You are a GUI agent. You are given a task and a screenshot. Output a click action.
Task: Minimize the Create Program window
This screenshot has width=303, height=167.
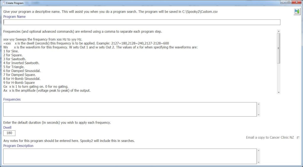coord(283,2)
